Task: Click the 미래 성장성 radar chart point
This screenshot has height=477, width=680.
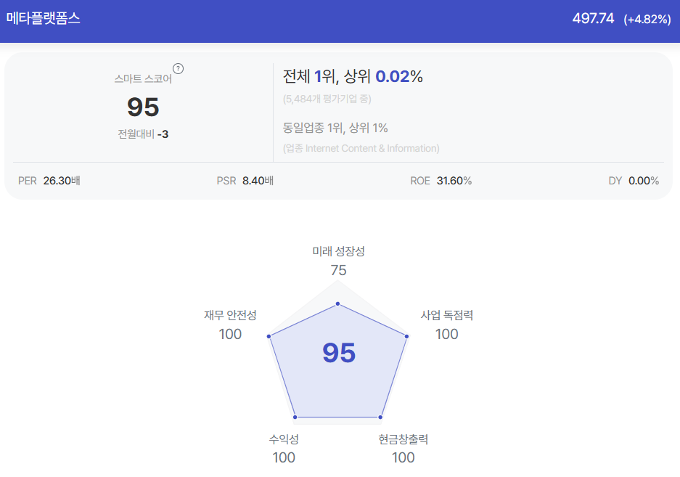Action: tap(338, 303)
